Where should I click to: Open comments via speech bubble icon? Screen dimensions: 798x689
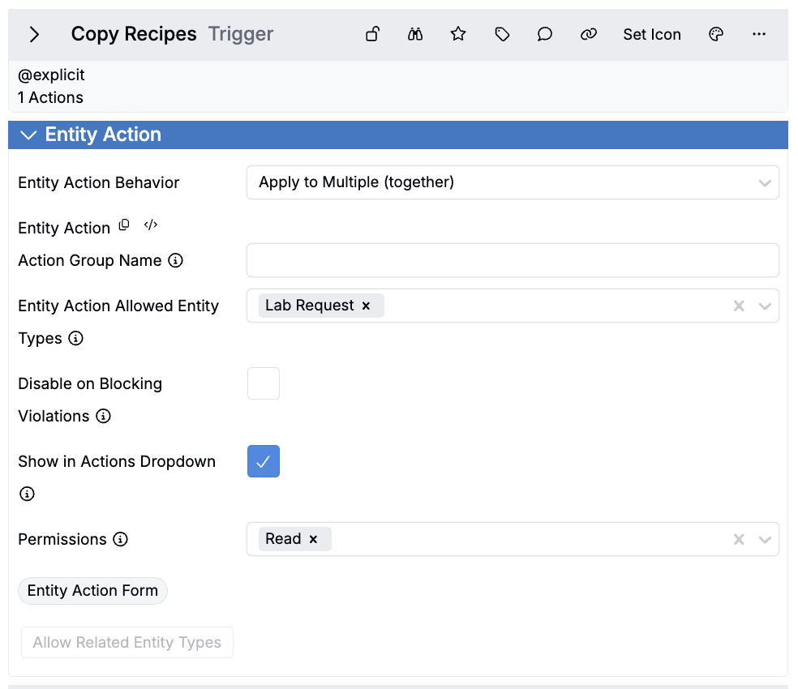[545, 34]
